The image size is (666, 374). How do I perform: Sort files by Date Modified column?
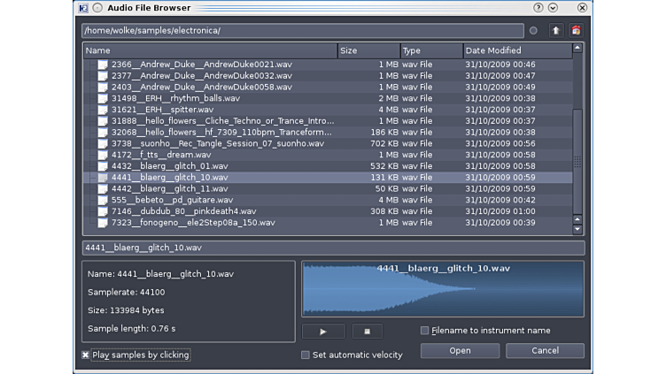pos(516,50)
